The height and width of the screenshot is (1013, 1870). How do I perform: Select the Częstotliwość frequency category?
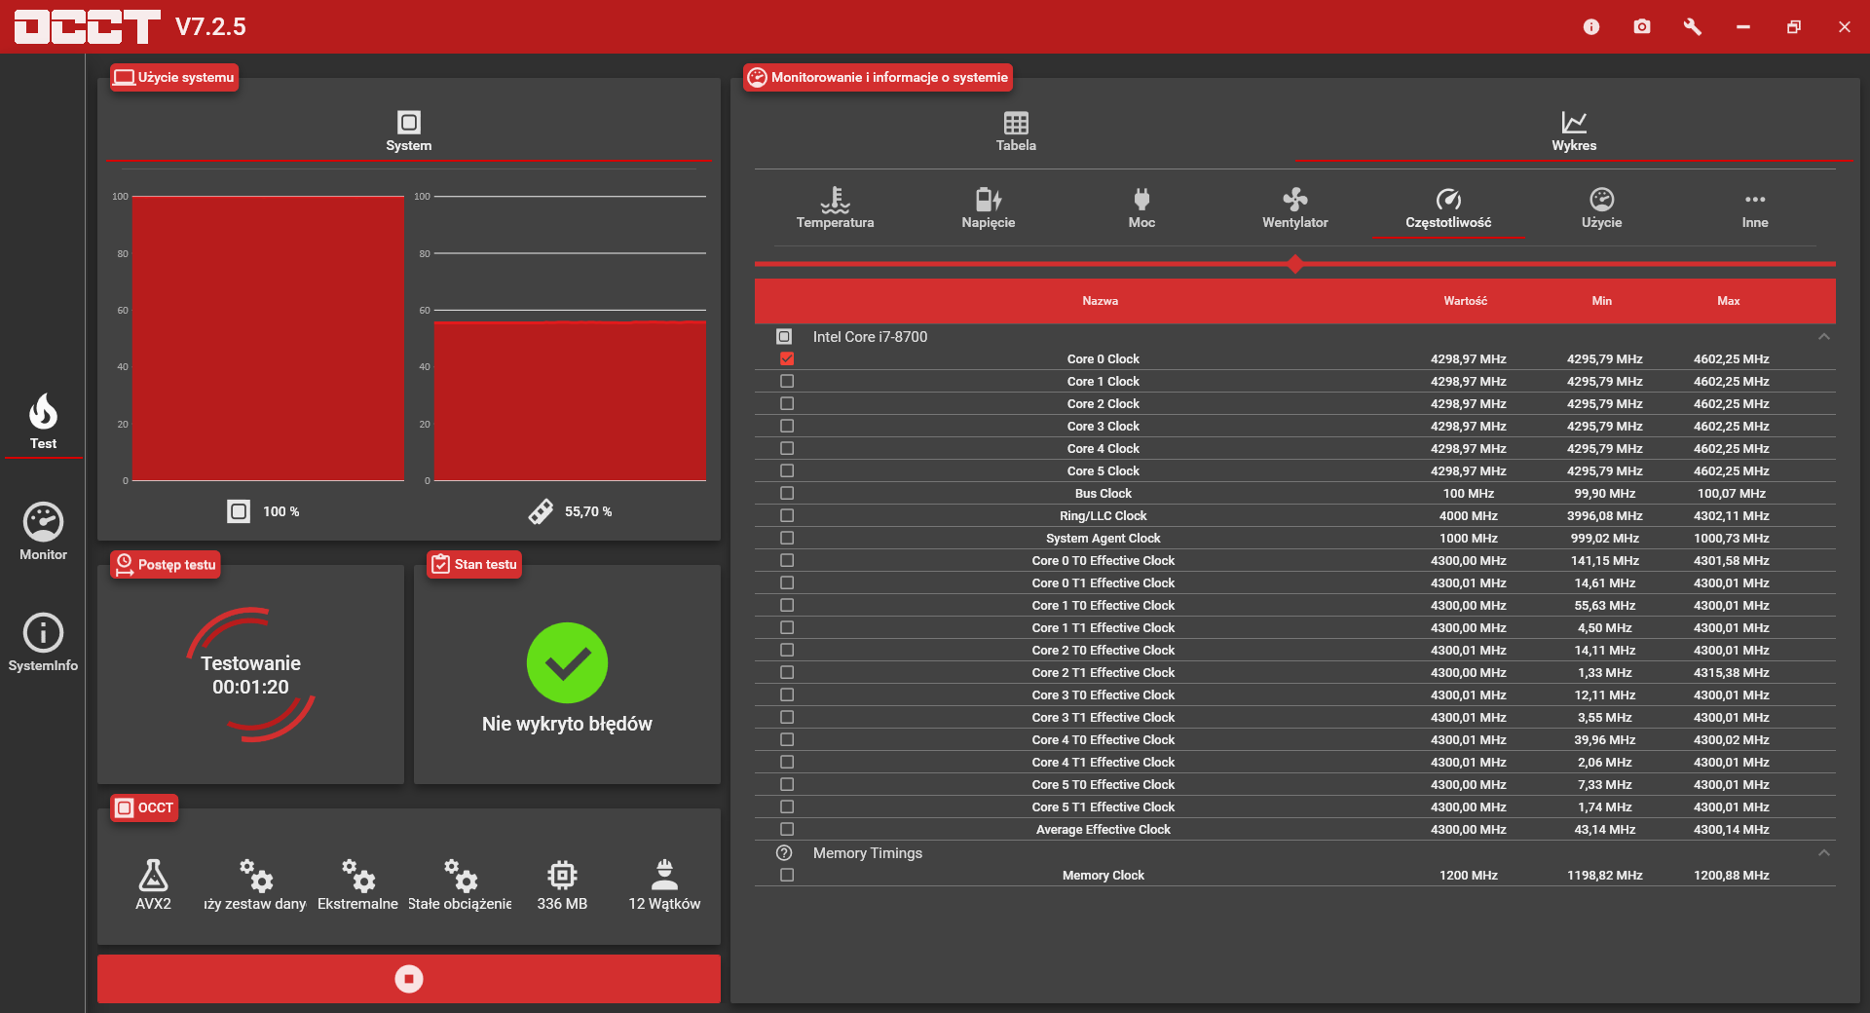(1448, 207)
